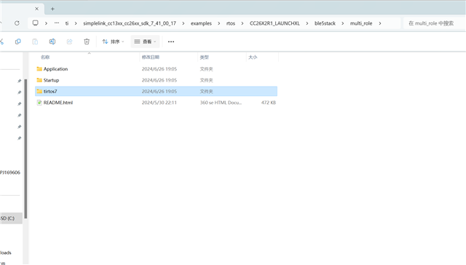Click the Delete trash icon
Viewport: 466px width, 265px height.
[x=87, y=41]
